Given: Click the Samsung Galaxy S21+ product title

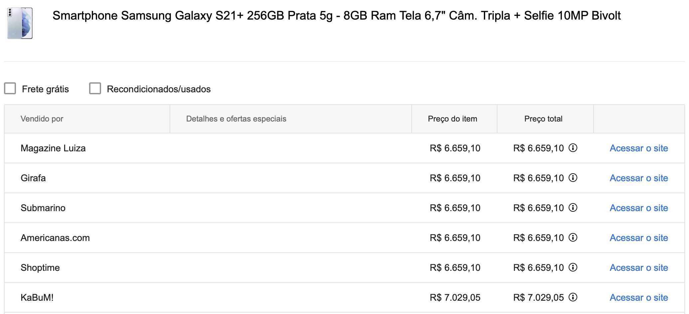Looking at the screenshot, I should click(337, 16).
